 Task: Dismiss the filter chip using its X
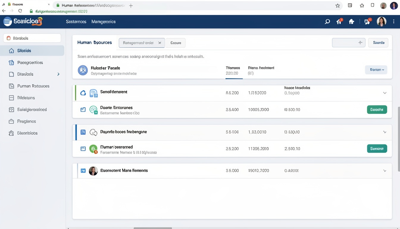[x=160, y=43]
